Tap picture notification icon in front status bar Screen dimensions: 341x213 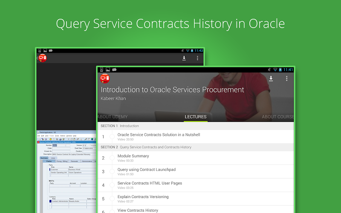click(108, 69)
